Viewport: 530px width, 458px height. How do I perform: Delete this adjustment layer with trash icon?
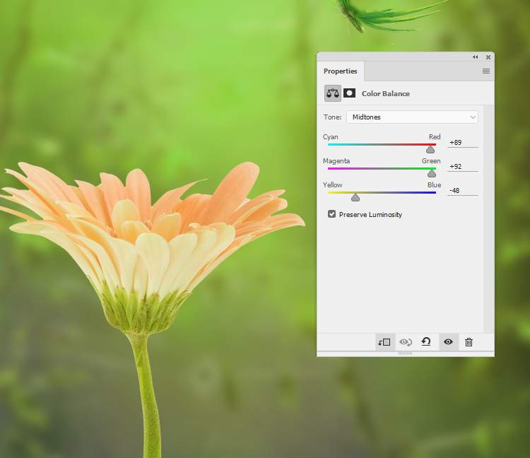(x=469, y=342)
